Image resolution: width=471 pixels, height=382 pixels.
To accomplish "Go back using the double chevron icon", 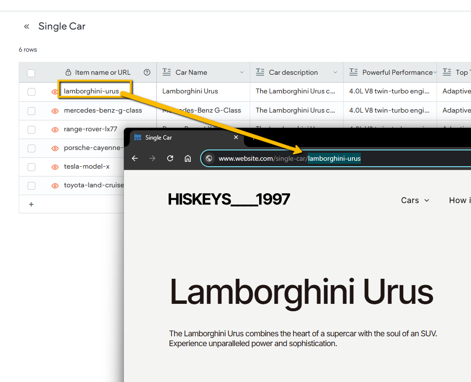I will [27, 27].
